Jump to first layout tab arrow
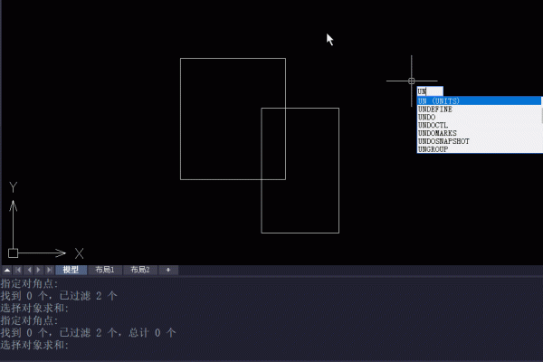The image size is (543, 362). point(17,270)
